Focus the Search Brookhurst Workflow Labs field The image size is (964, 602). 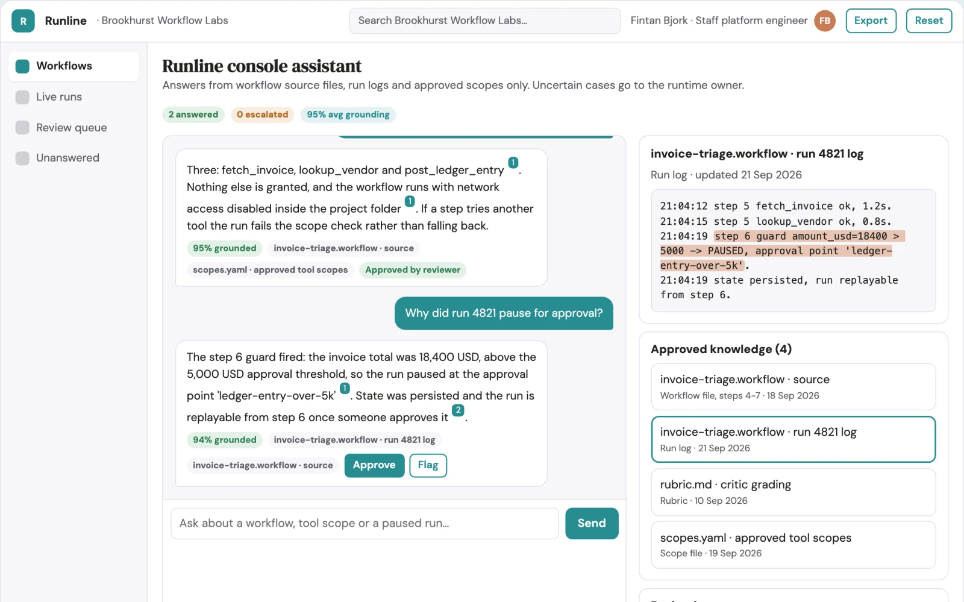(x=484, y=20)
